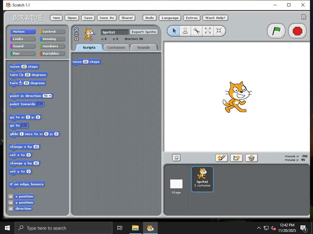Select the Pen block category
Image resolution: width=313 pixels, height=234 pixels.
23,53
